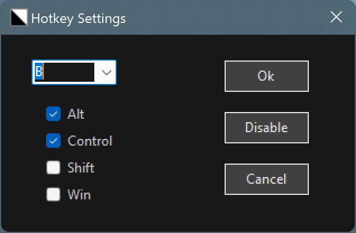Enable the Shift modifier checkbox
This screenshot has height=233, width=356.
click(53, 167)
